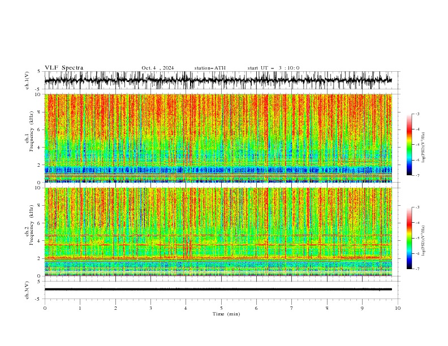Click the time axis tick label "1"

80,308
